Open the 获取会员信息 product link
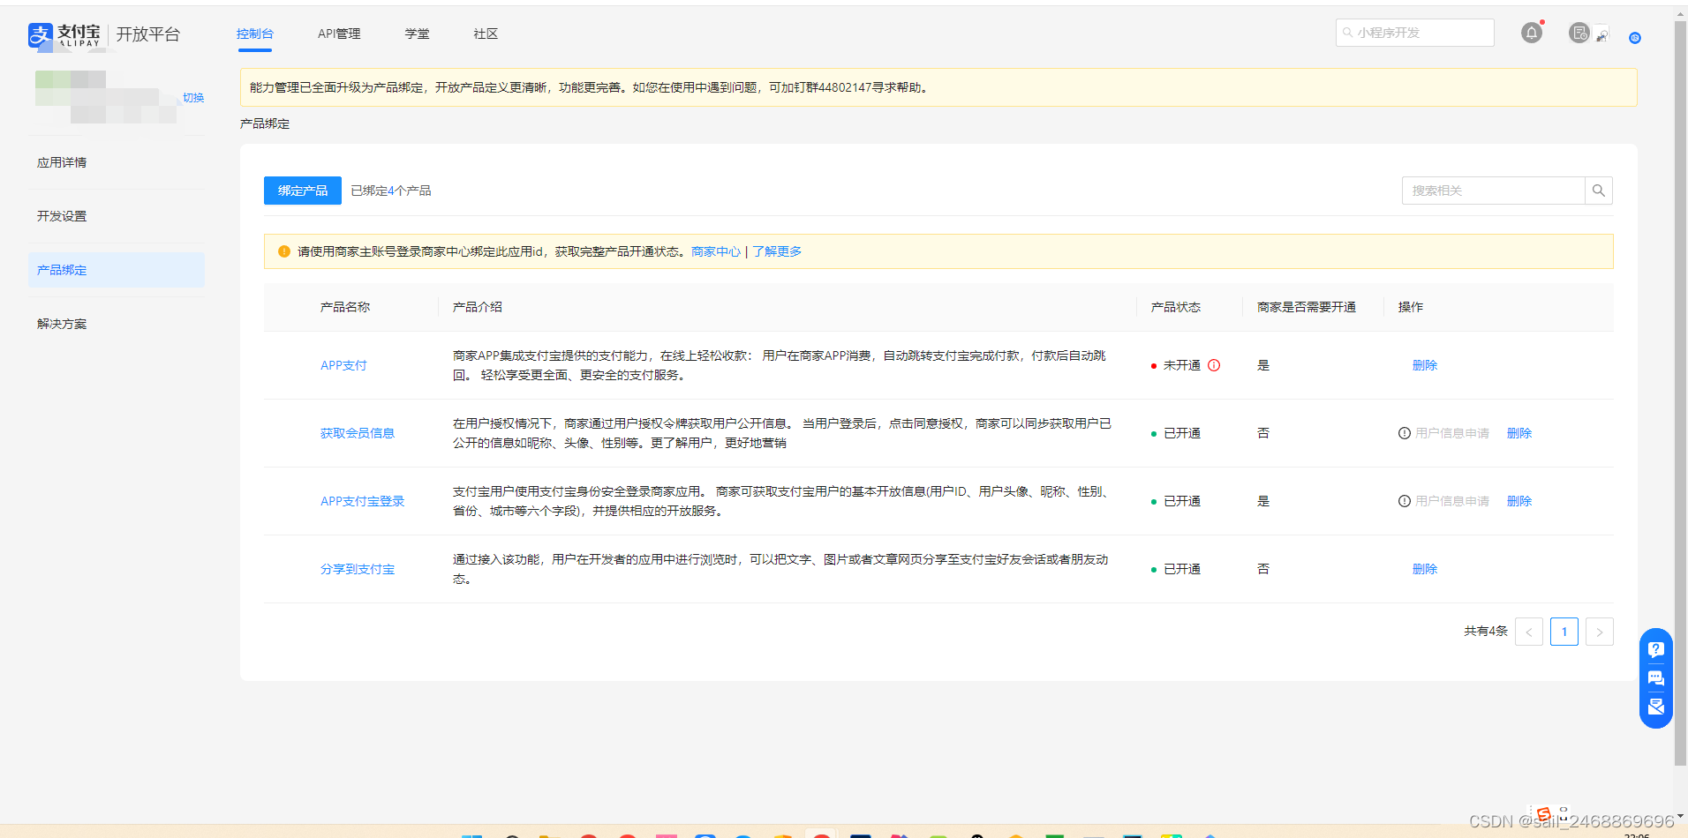 point(358,433)
